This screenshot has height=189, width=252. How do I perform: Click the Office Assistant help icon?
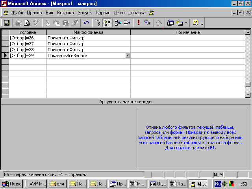click(195, 23)
